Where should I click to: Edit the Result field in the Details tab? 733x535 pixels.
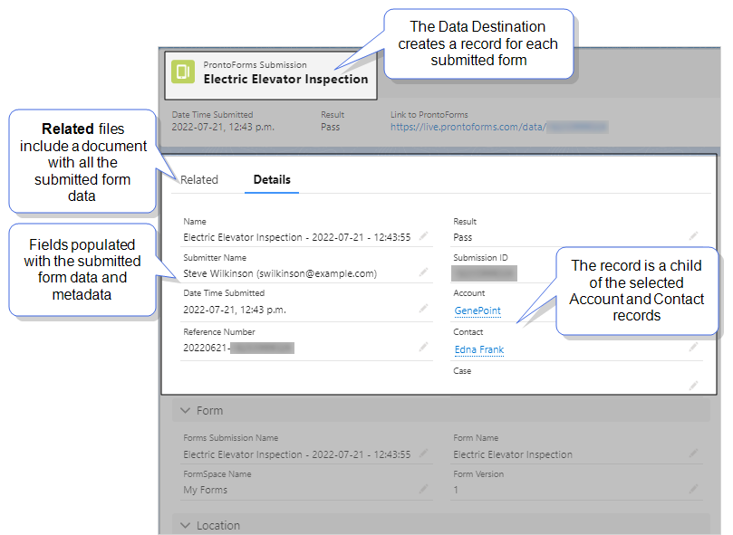pos(693,236)
